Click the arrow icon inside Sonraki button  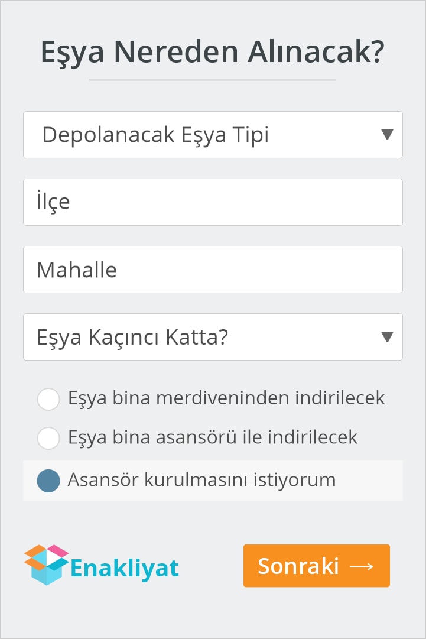tap(362, 566)
